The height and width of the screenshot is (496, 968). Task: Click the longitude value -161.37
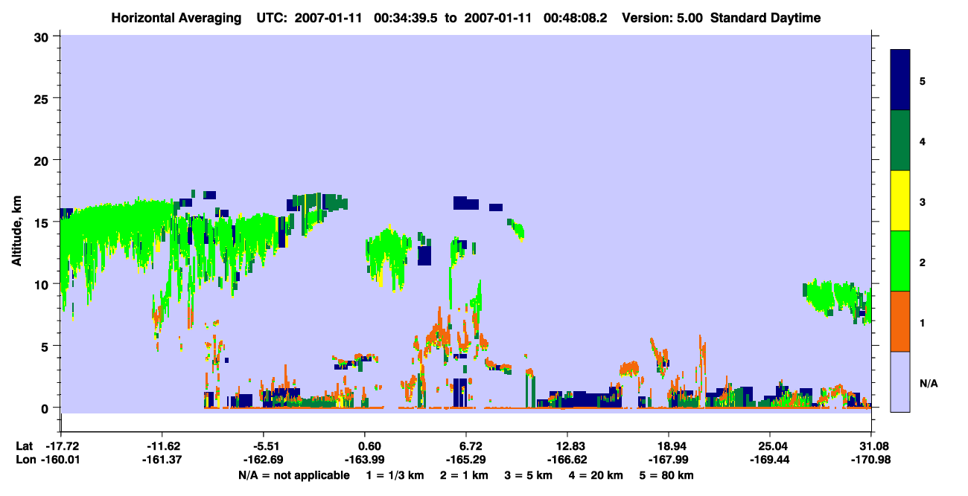(x=162, y=460)
